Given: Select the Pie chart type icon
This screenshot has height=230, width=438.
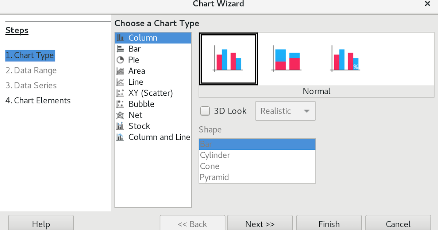Looking at the screenshot, I should [x=134, y=60].
